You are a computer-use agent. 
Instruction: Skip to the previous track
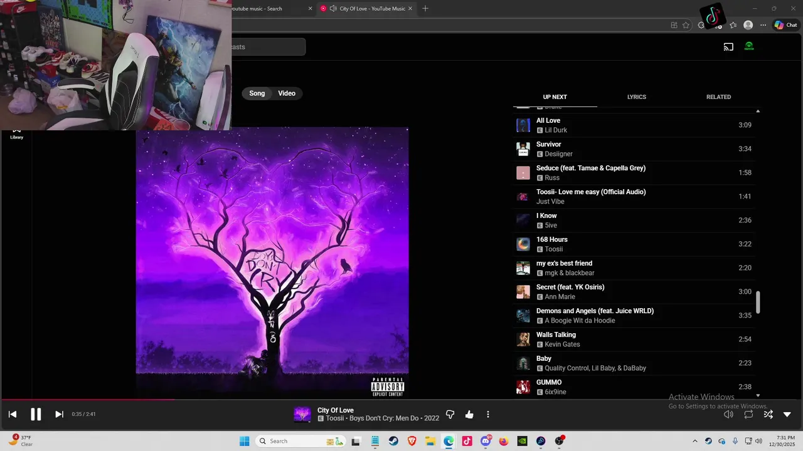13,414
